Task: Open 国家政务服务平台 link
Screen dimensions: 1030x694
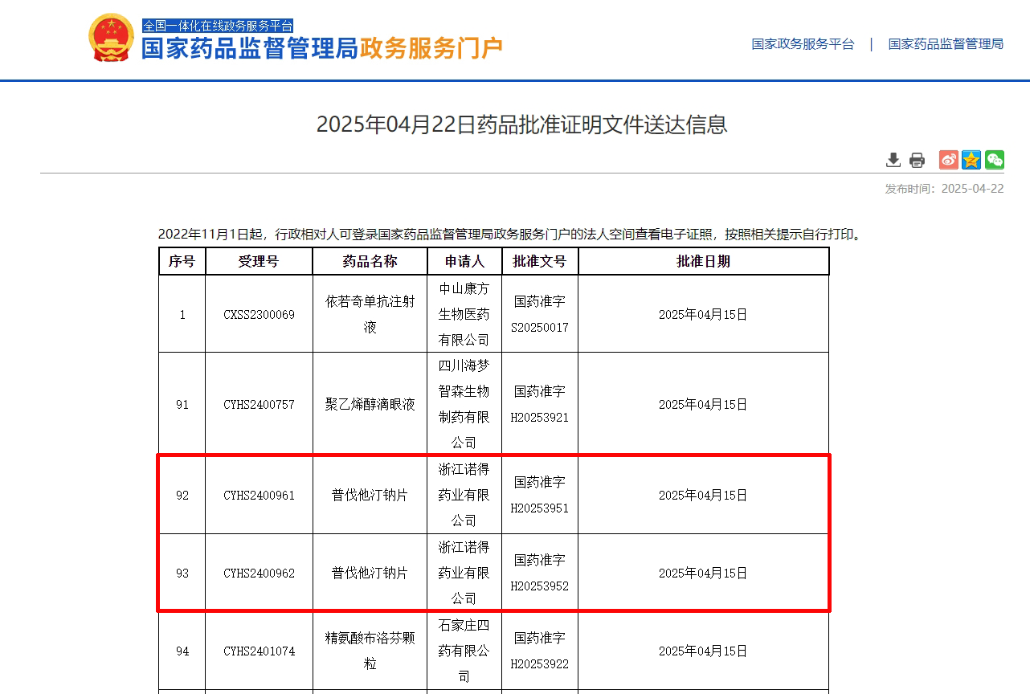Action: (x=803, y=44)
